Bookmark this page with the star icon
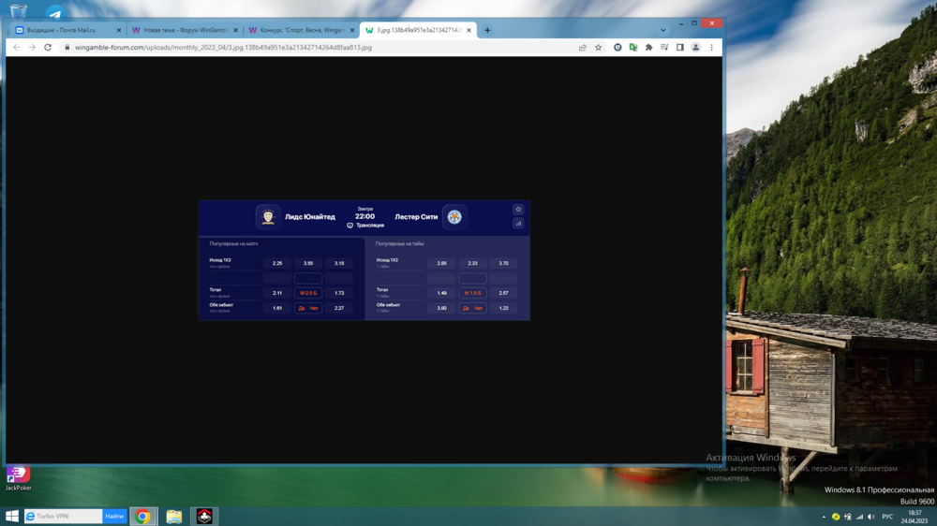The height and width of the screenshot is (526, 937). pos(598,47)
